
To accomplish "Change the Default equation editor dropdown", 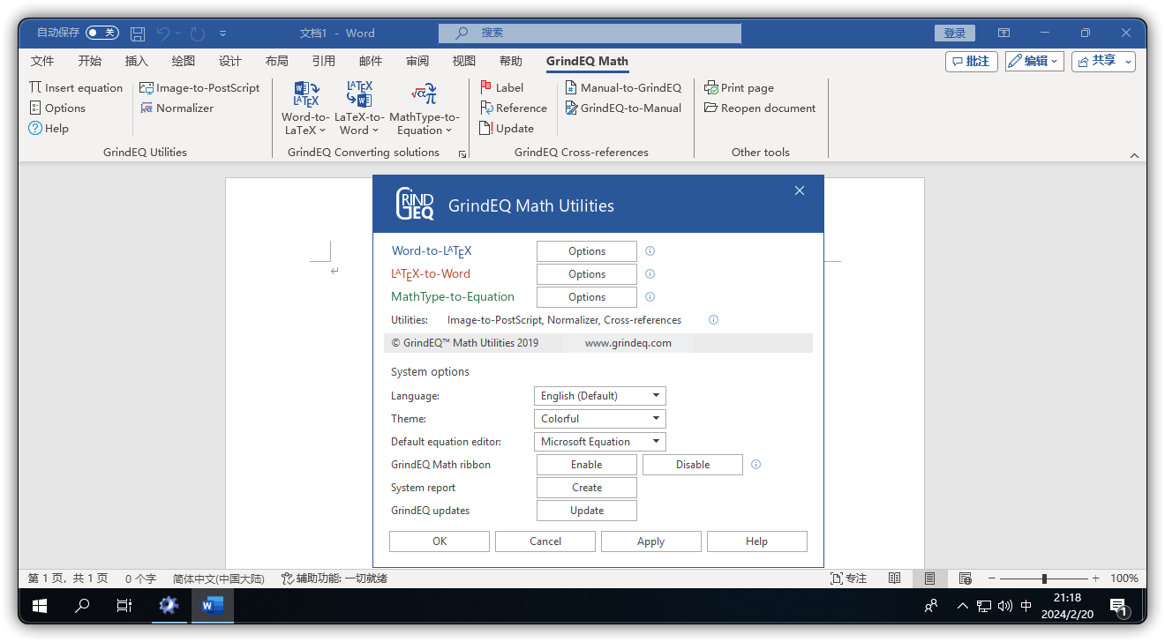I will [599, 441].
